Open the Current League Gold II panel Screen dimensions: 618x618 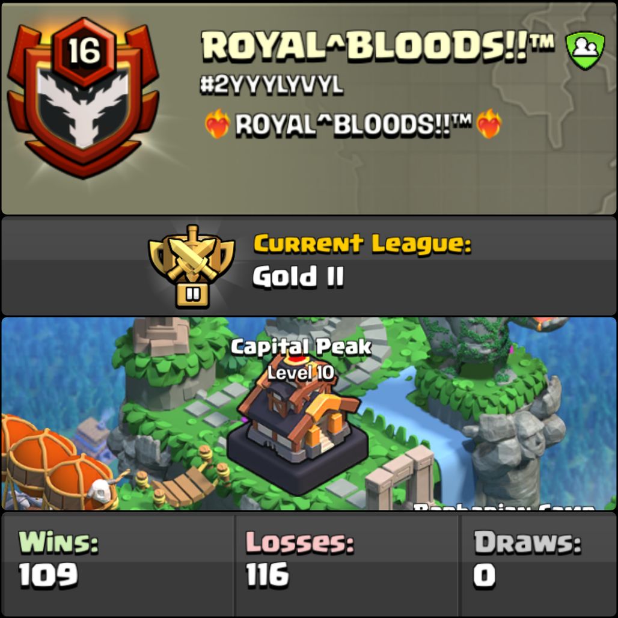coord(309,266)
